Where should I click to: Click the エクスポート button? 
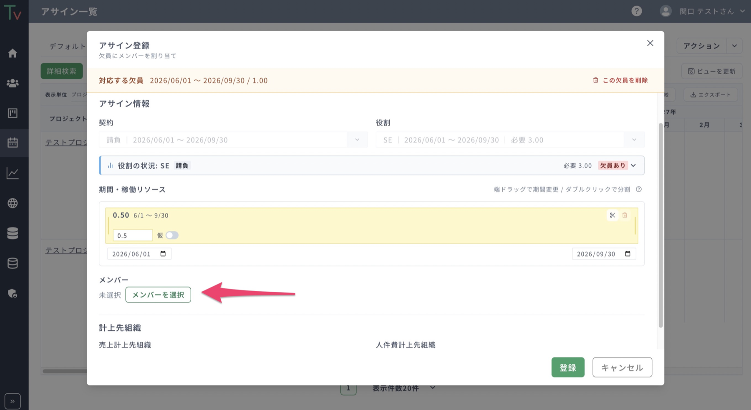click(711, 95)
